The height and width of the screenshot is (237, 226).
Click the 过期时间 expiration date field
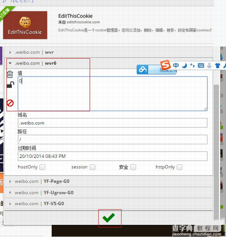point(112,156)
